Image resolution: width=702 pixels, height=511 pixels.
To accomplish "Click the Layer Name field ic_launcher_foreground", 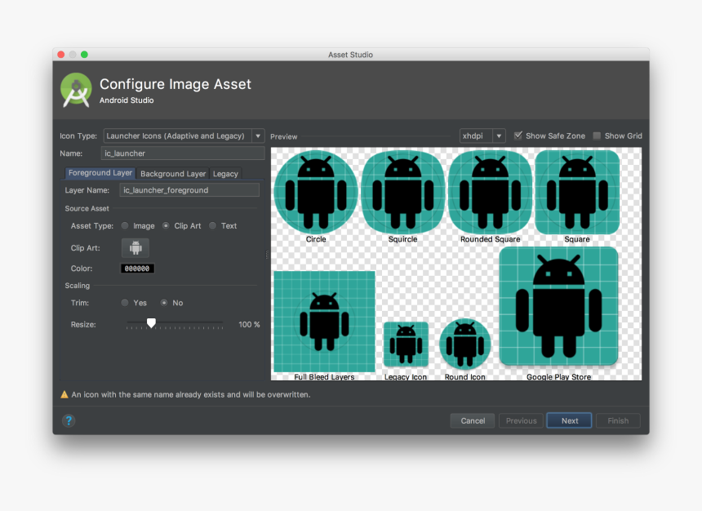I will tap(189, 190).
